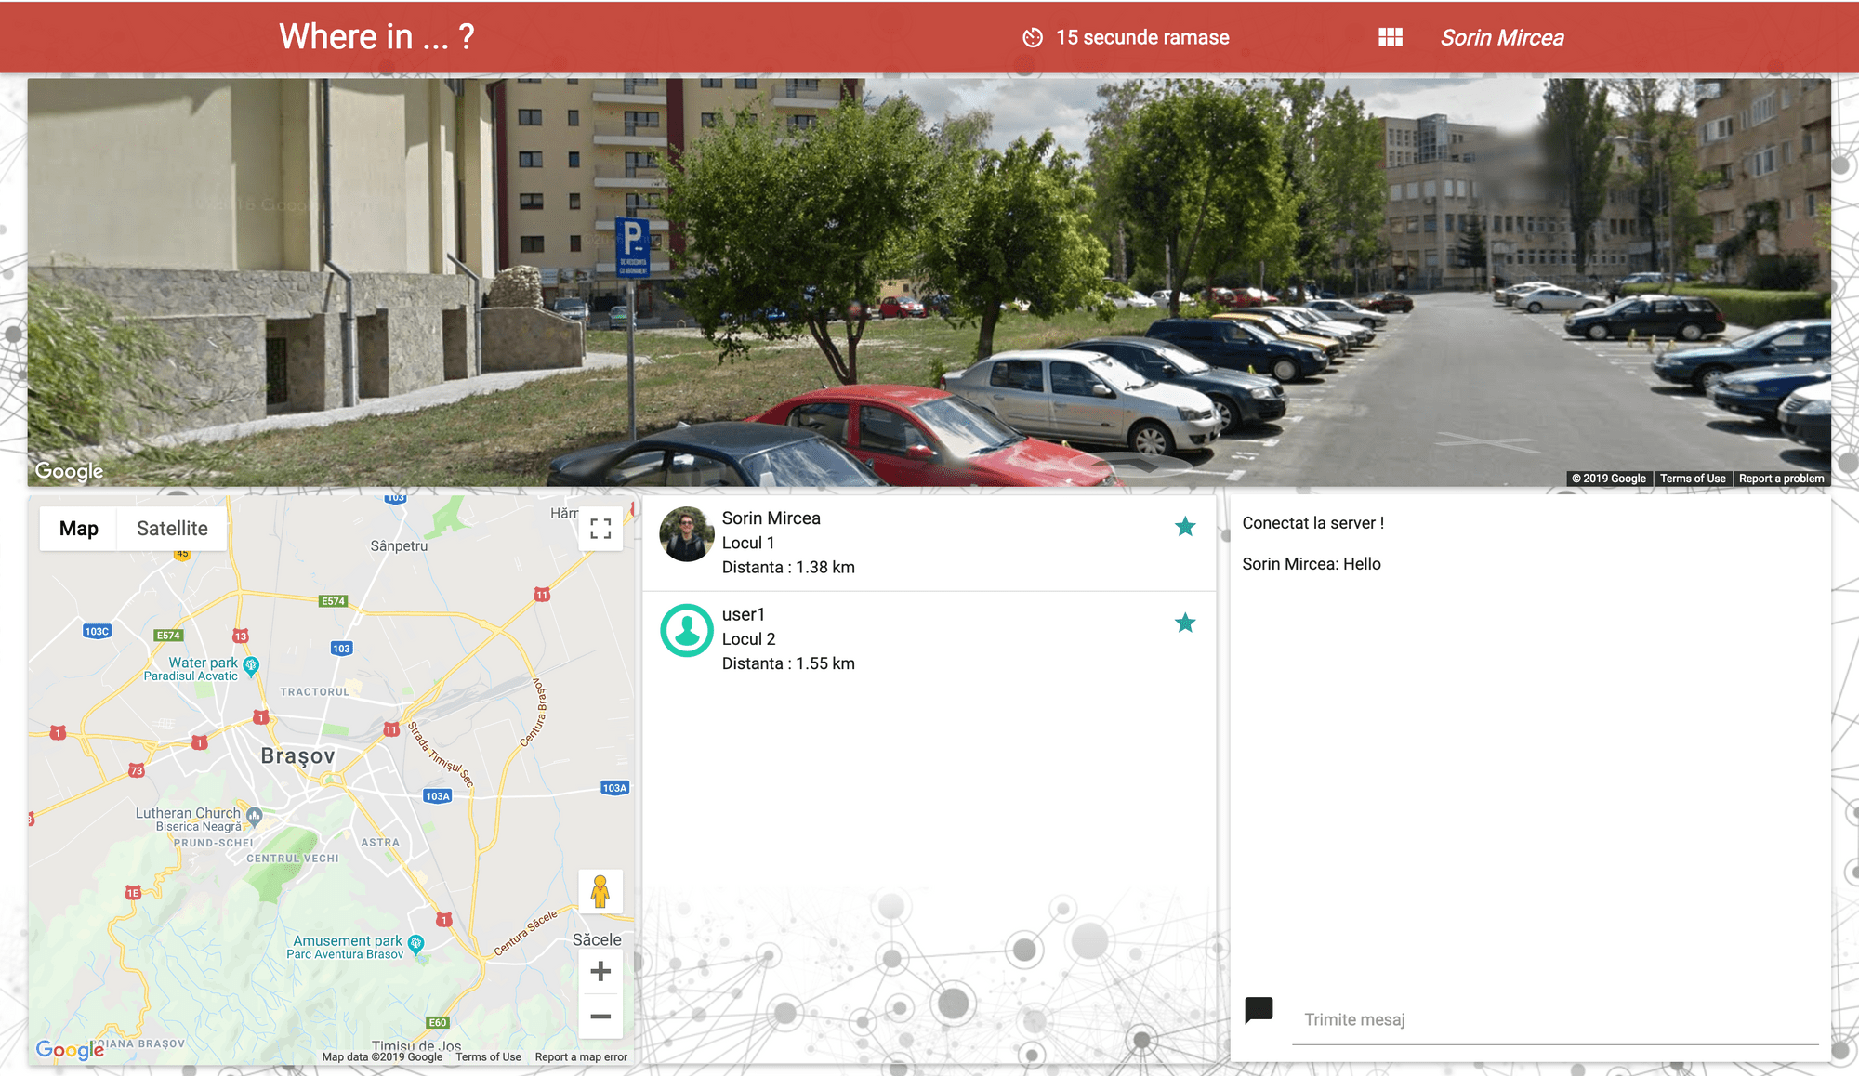The height and width of the screenshot is (1076, 1859).
Task: Click the Google logo on the map
Action: point(70,1049)
